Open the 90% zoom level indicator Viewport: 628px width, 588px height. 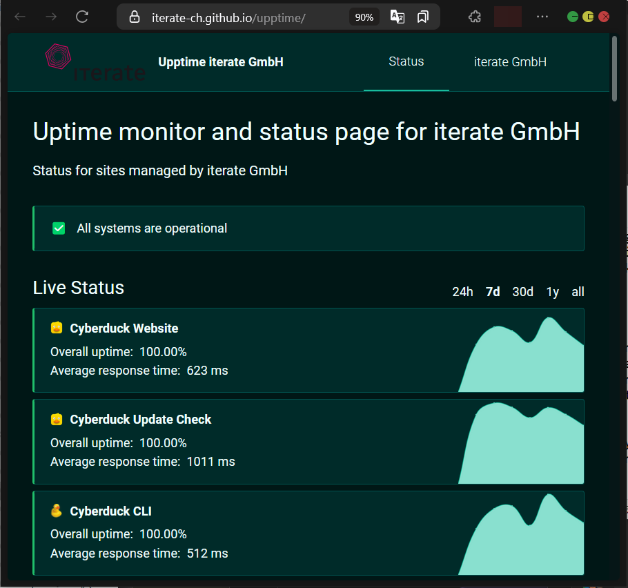(x=364, y=17)
